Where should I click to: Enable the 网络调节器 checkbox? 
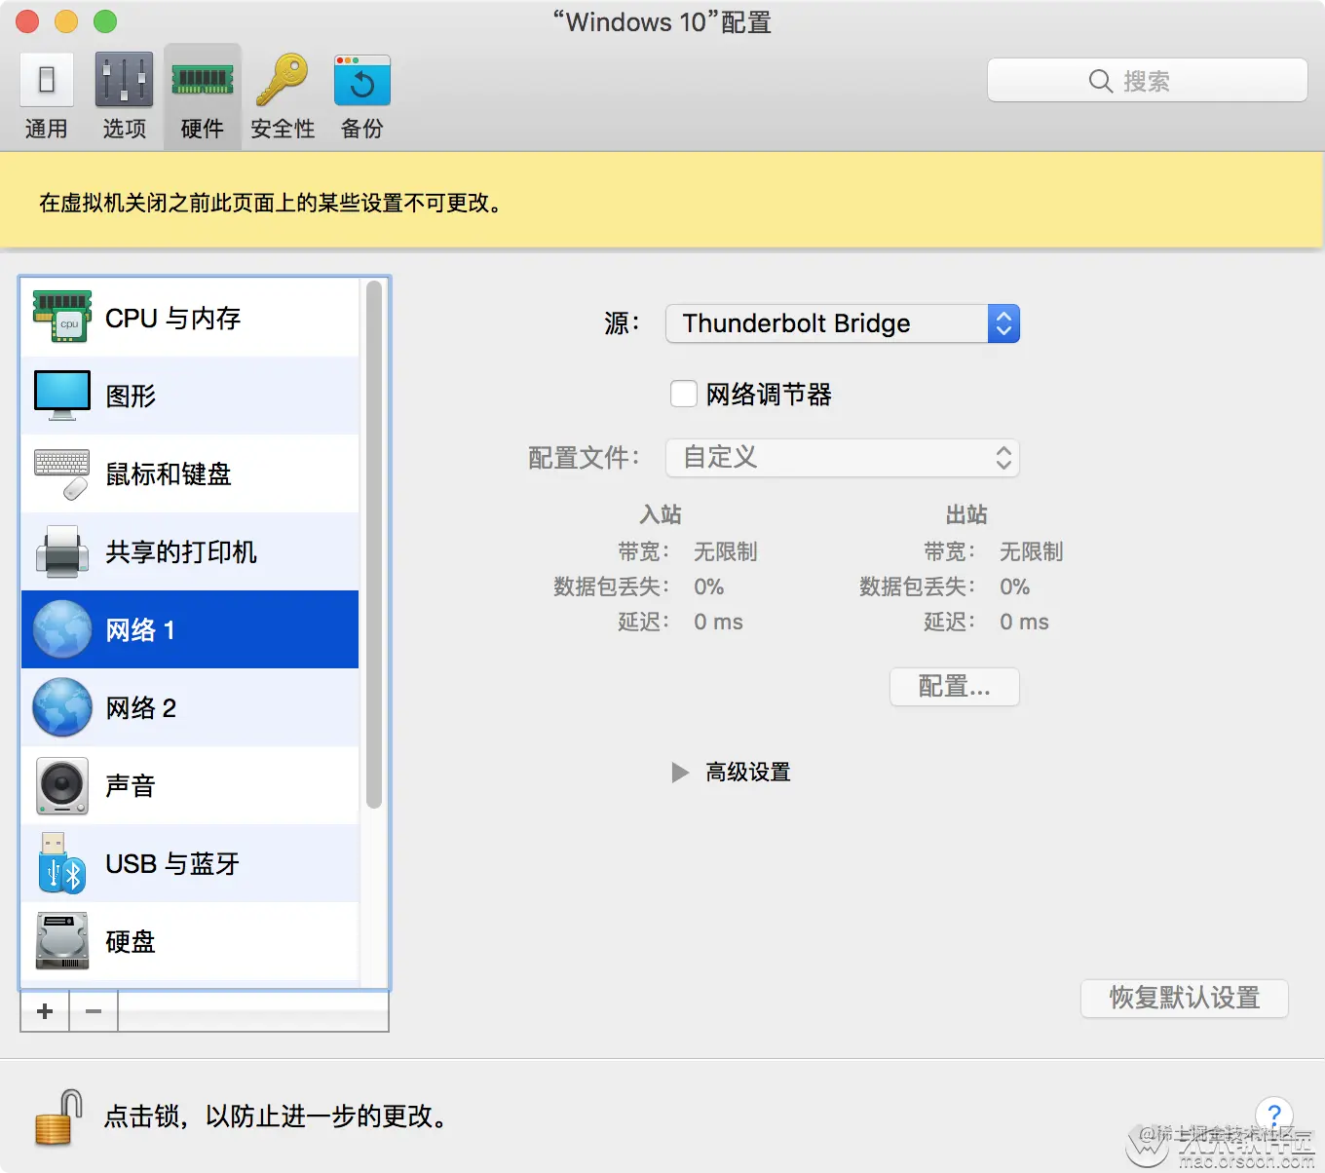pos(684,394)
